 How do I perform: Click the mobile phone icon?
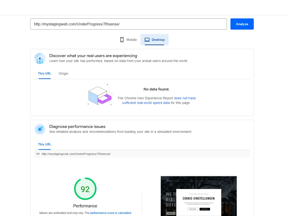(x=122, y=40)
